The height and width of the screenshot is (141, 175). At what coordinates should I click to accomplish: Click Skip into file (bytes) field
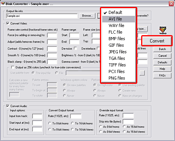128,121
